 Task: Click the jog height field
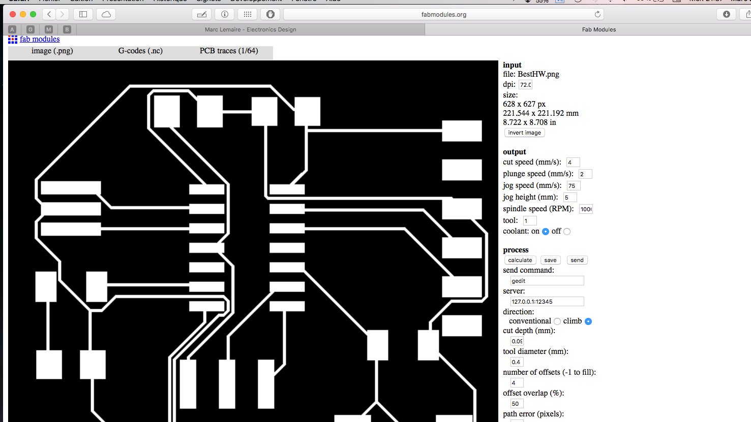[570, 198]
